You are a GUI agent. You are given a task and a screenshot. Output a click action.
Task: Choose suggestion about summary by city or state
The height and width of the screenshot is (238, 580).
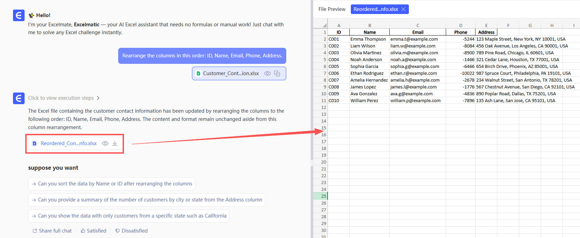pos(147,200)
